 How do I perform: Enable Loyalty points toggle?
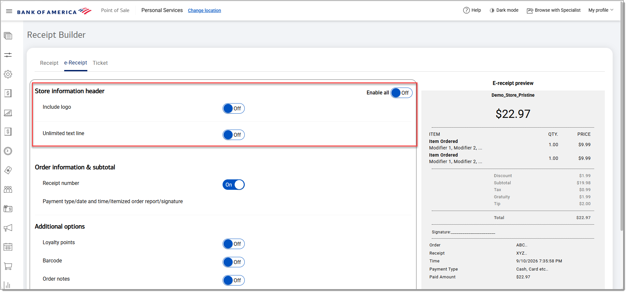pyautogui.click(x=234, y=244)
